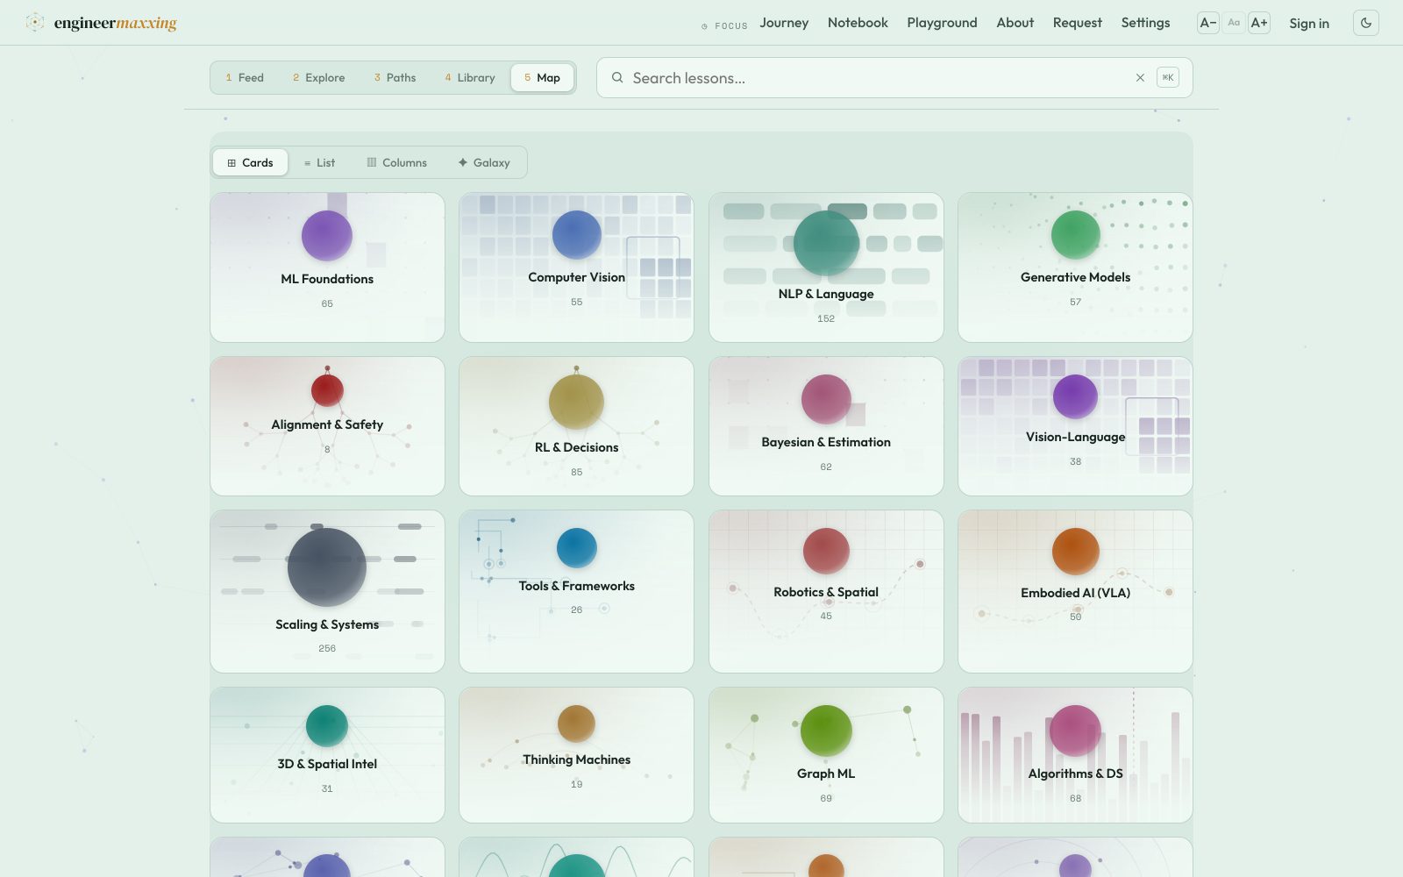Viewport: 1403px width, 877px height.
Task: Open Robotics & Spatial card
Action: (826, 591)
